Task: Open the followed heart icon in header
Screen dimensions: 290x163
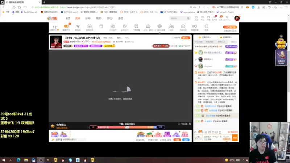Action: click(203, 18)
